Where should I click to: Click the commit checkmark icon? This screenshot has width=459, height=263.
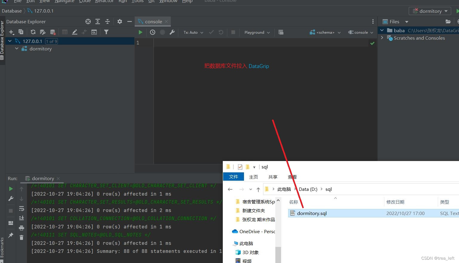[211, 32]
